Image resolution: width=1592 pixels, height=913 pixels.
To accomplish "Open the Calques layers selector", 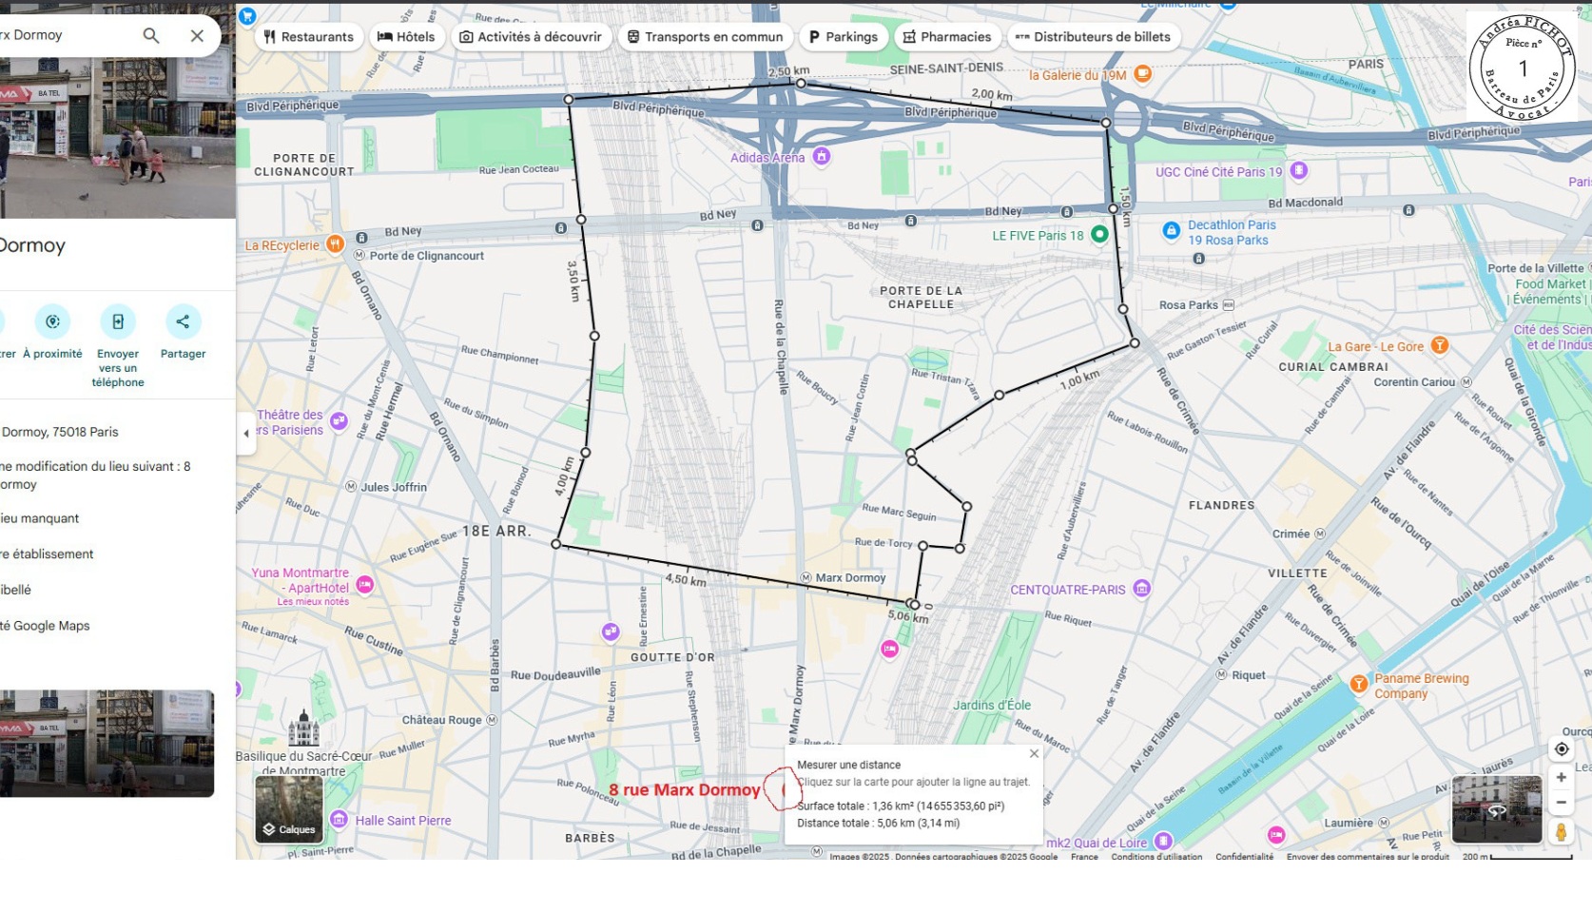I will click(x=289, y=809).
